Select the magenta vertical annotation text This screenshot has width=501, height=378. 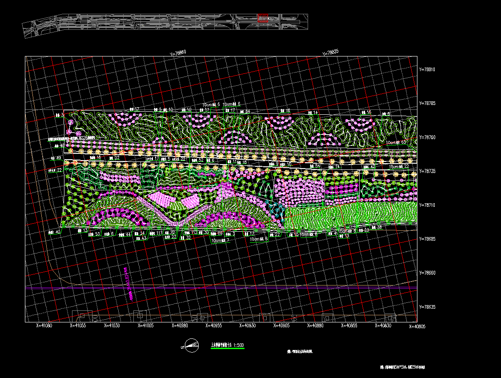pos(128,284)
